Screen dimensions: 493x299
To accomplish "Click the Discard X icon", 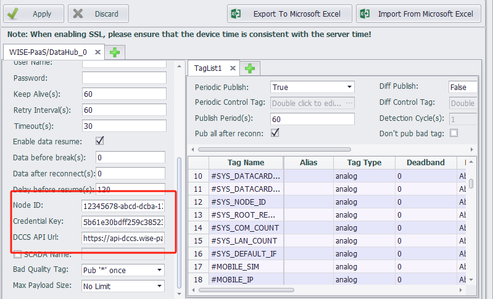I will pos(78,14).
